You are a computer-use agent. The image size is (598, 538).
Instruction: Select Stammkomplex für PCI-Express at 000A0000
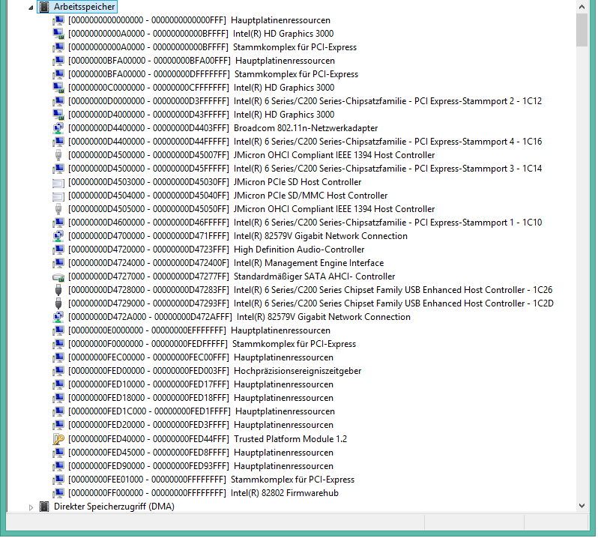212,48
